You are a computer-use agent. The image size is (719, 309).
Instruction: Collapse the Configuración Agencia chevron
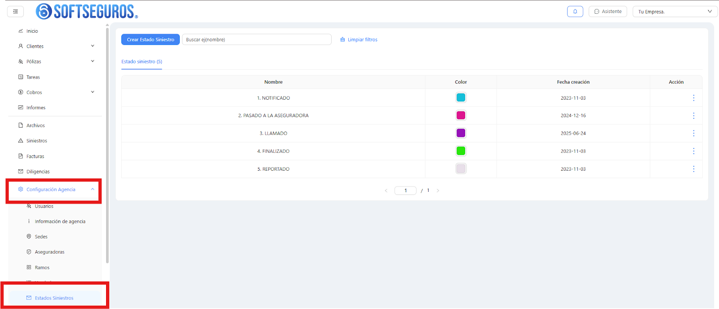(93, 189)
